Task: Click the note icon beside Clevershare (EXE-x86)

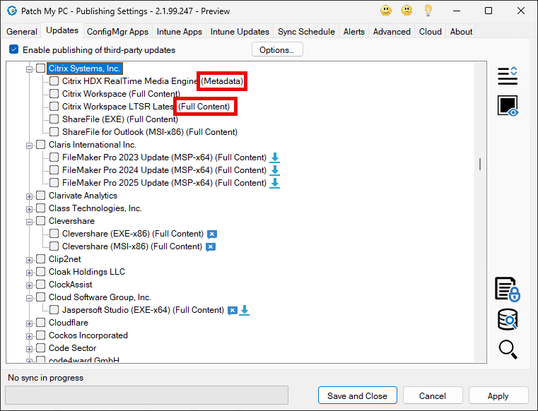Action: [212, 234]
